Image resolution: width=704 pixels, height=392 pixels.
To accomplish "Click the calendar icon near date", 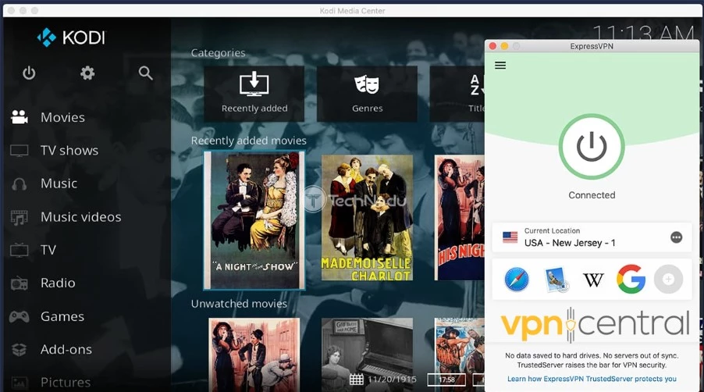I will tap(357, 380).
